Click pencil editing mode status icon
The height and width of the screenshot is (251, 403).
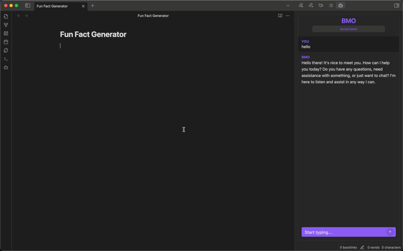362,247
